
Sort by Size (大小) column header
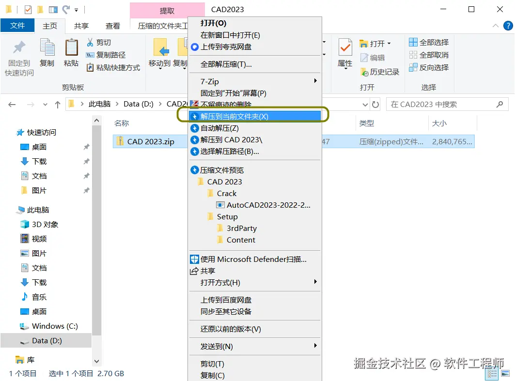(x=439, y=123)
